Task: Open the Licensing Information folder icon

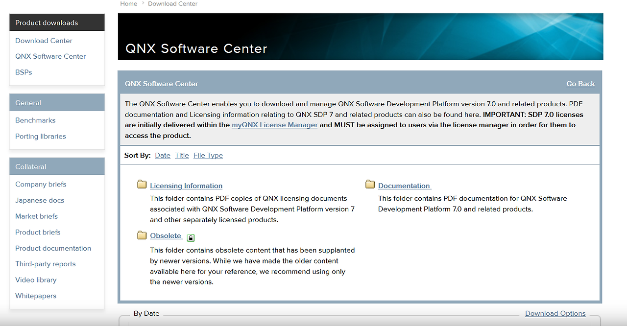Action: click(142, 184)
